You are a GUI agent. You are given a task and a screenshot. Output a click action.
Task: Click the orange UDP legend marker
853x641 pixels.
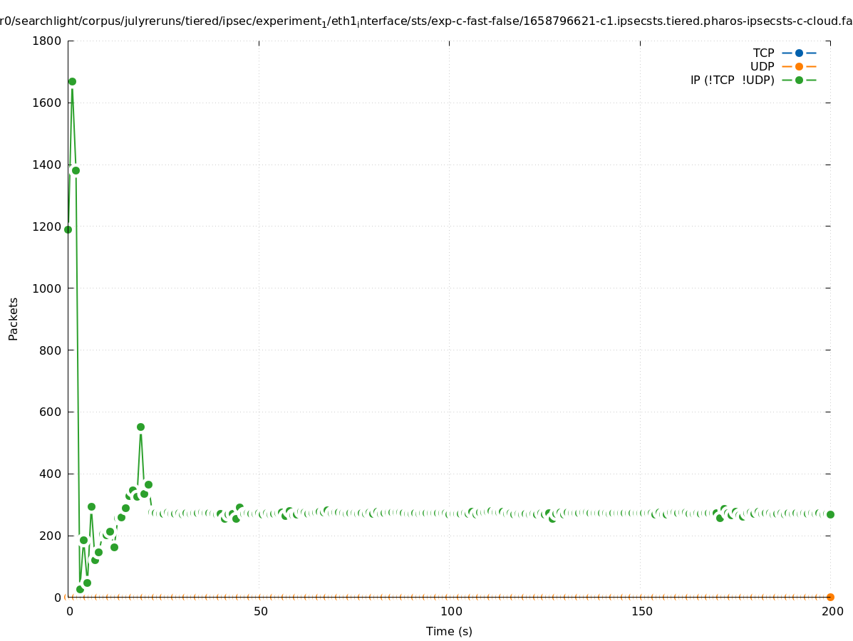point(799,66)
